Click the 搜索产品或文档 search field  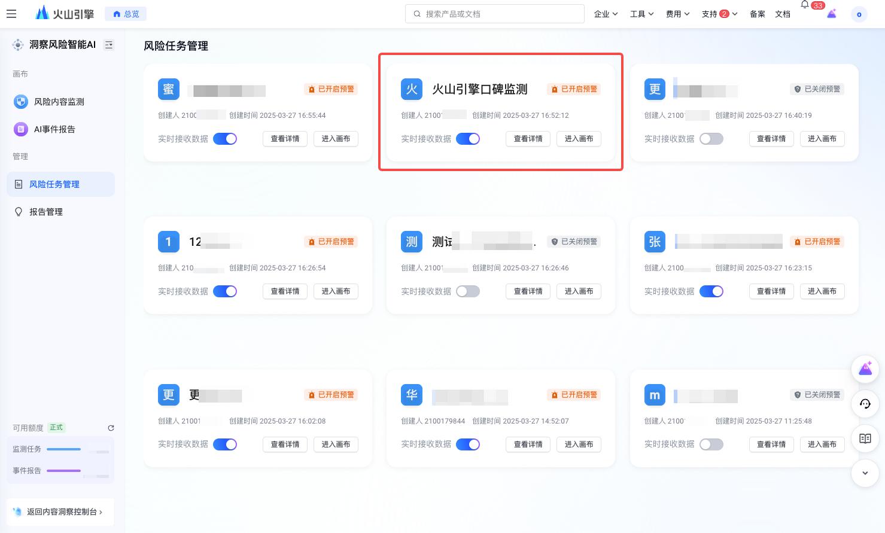coord(494,14)
